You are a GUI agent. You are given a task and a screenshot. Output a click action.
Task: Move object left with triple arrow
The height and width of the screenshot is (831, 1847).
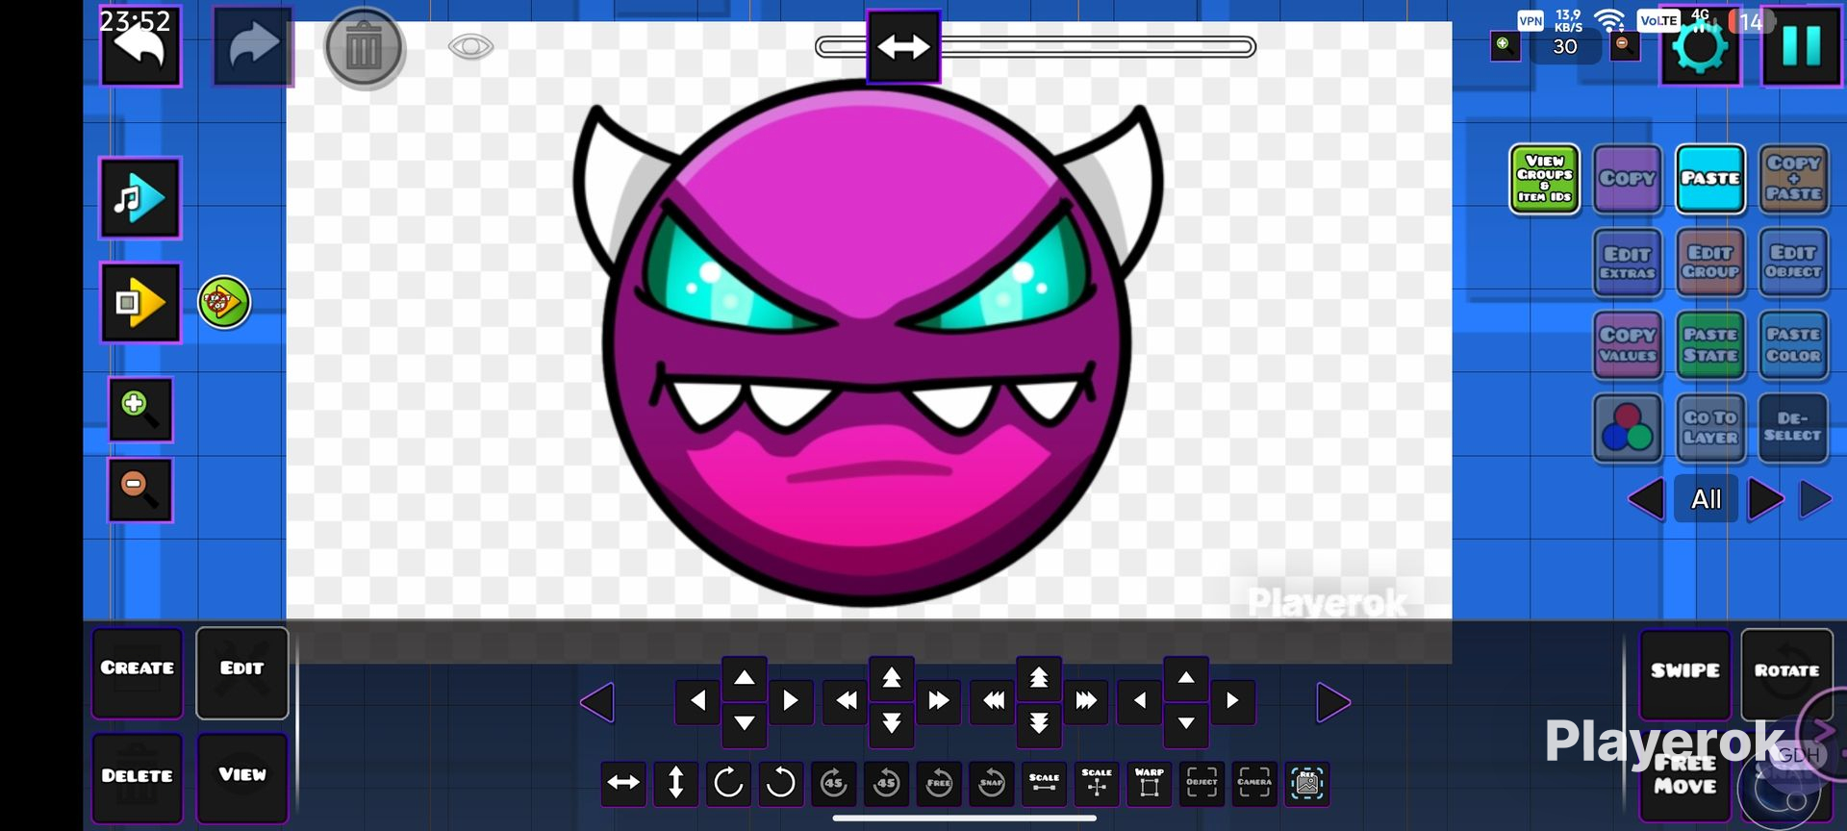993,701
